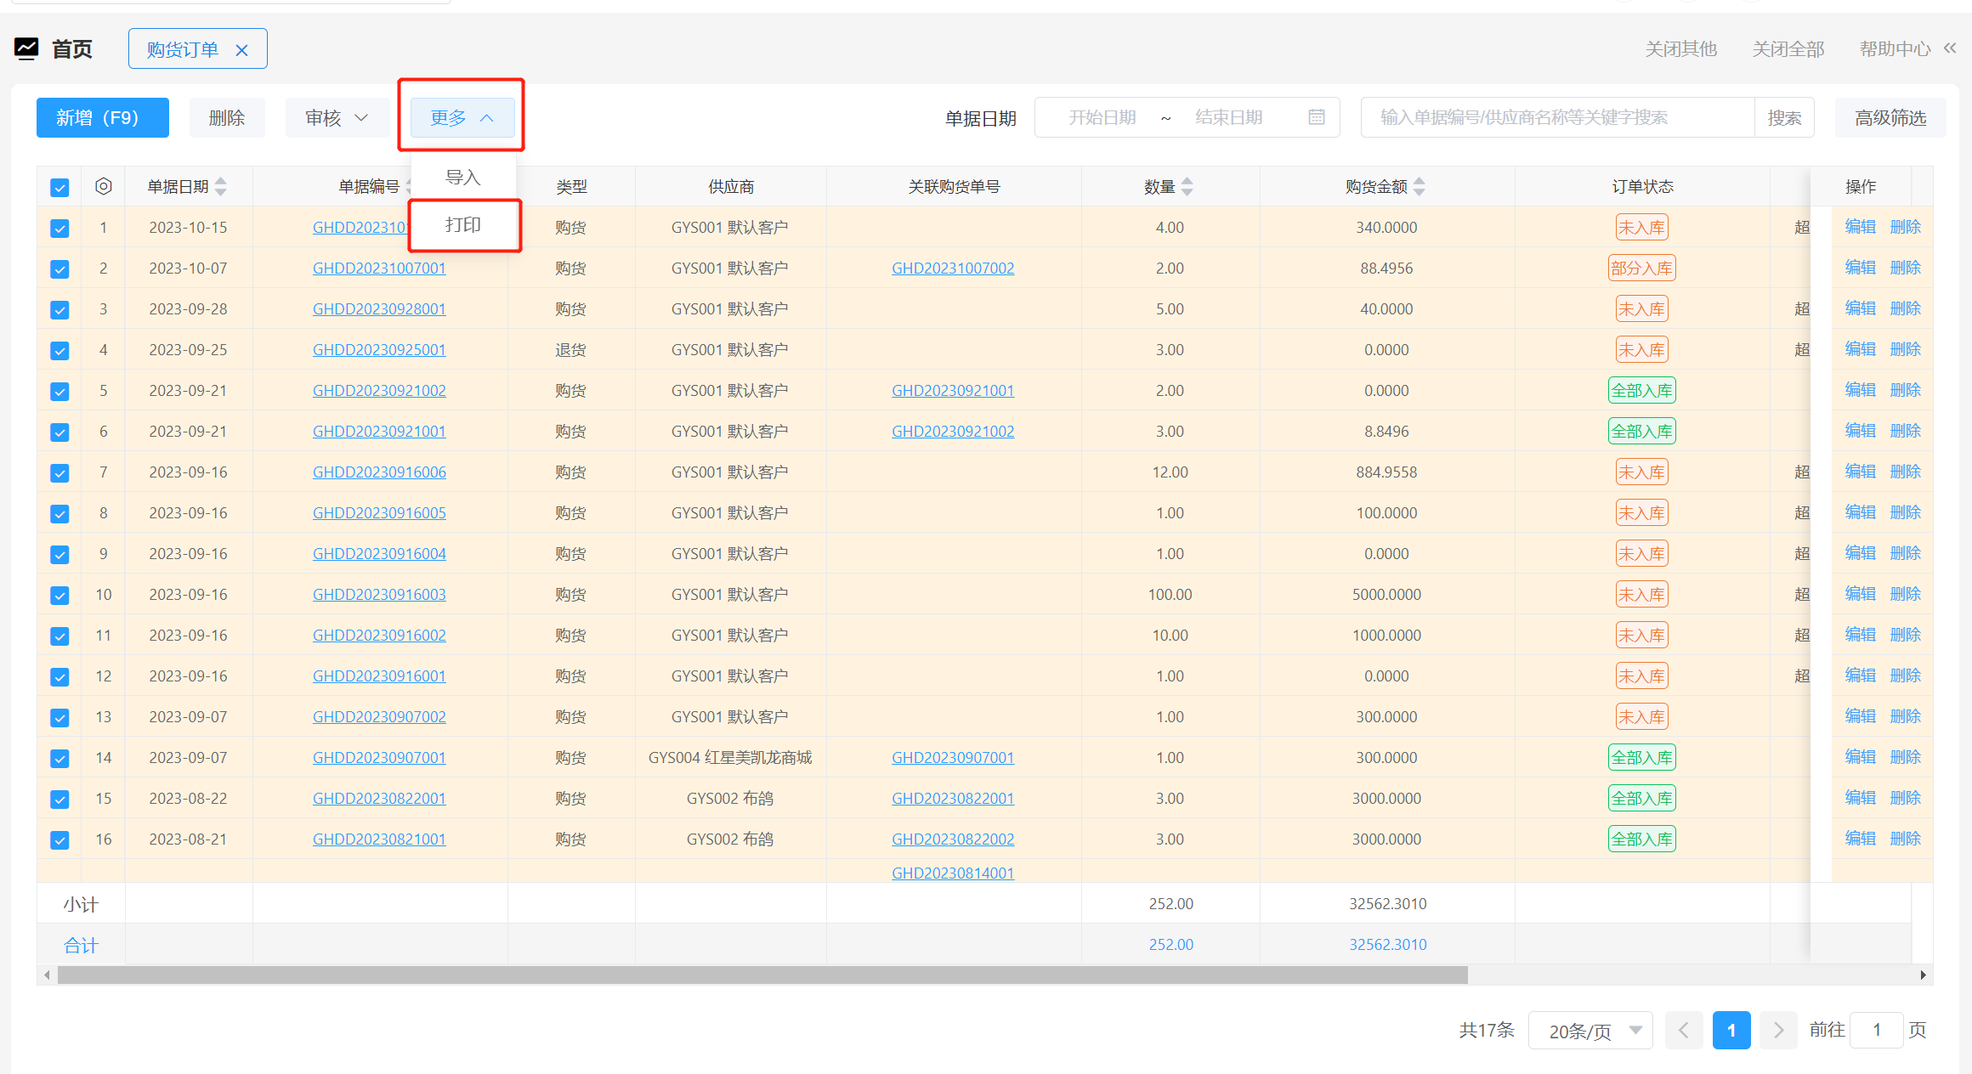Expand the 审核 dropdown button
The width and height of the screenshot is (1972, 1074).
[x=337, y=117]
